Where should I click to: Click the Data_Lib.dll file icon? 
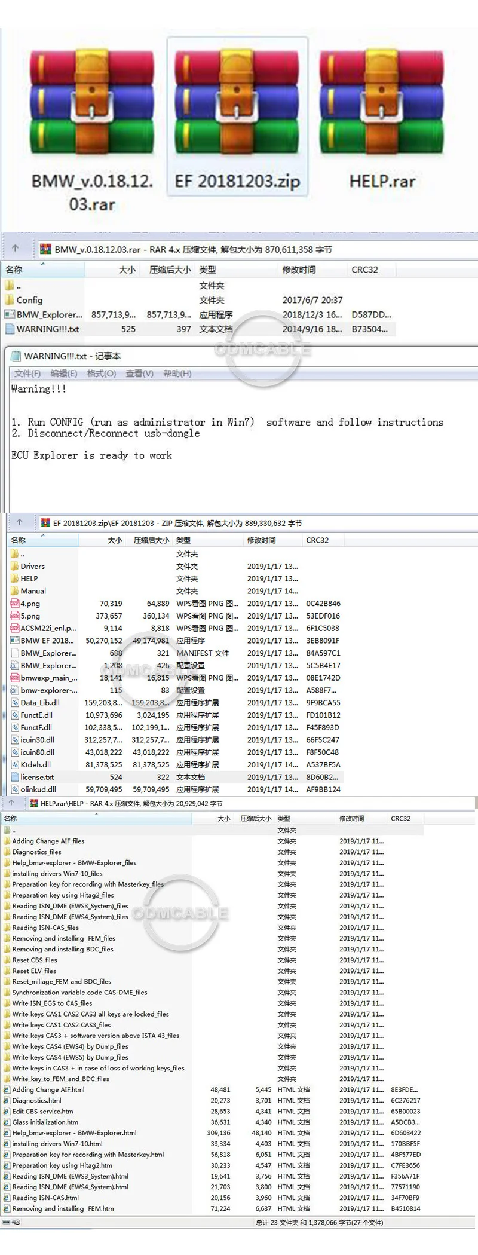[15, 702]
